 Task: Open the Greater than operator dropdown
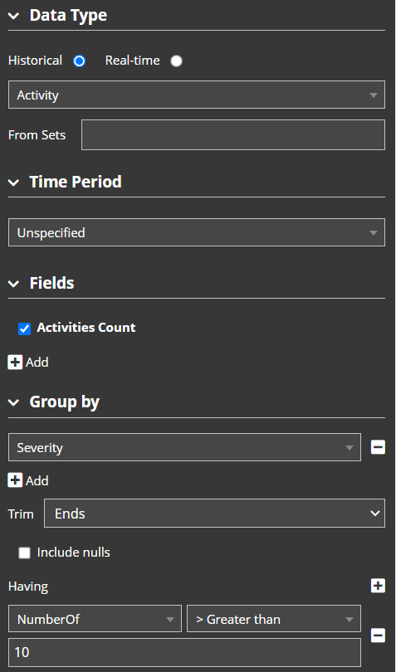(274, 619)
